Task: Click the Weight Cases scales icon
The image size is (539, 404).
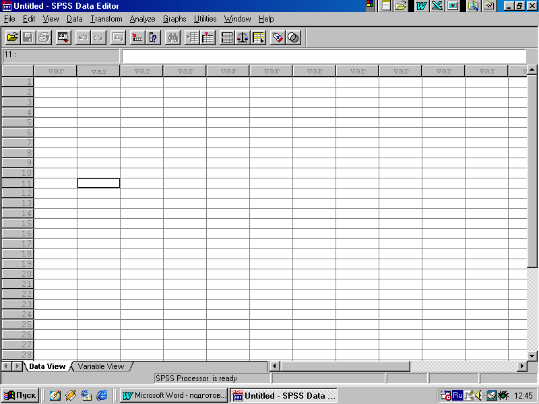Action: coord(243,38)
